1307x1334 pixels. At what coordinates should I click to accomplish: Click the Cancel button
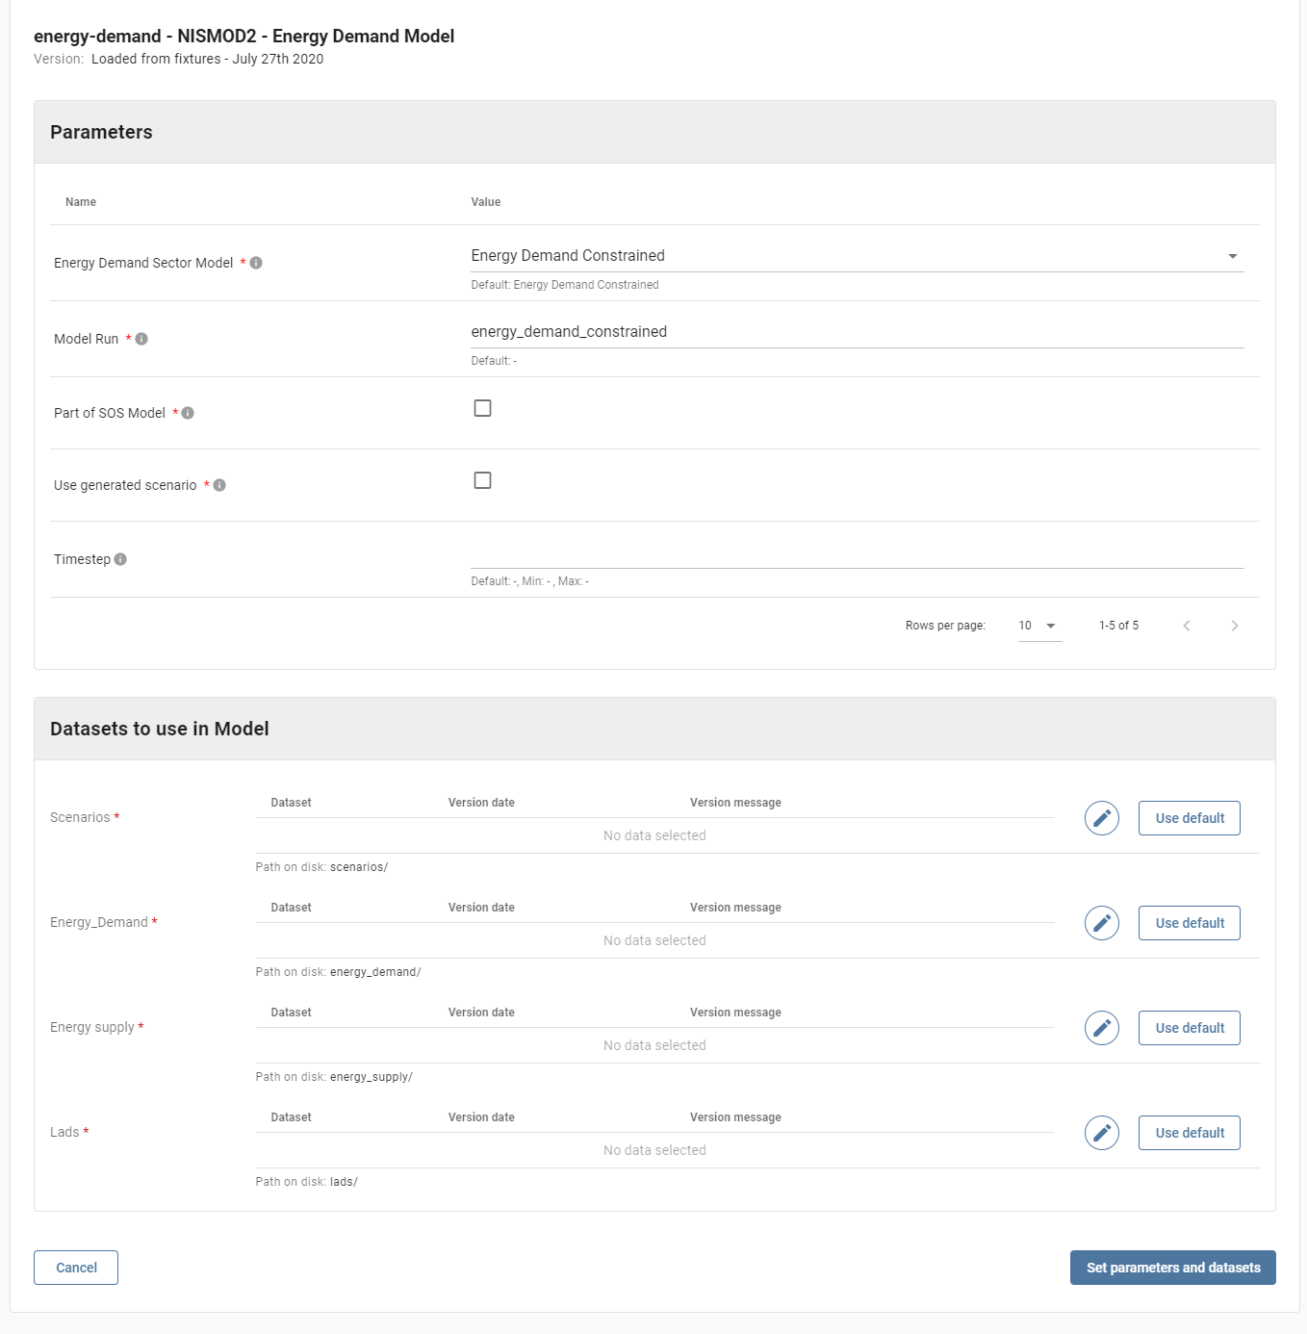point(75,1267)
